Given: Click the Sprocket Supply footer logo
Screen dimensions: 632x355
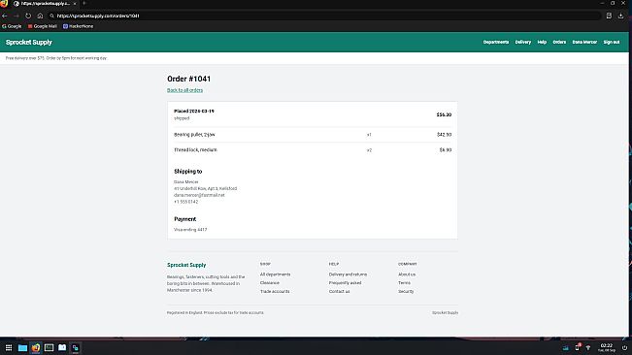Looking at the screenshot, I should (186, 265).
